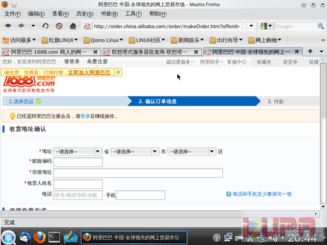The width and height of the screenshot is (327, 245).
Task: Open the 查看(V) menu
Action: point(60,14)
